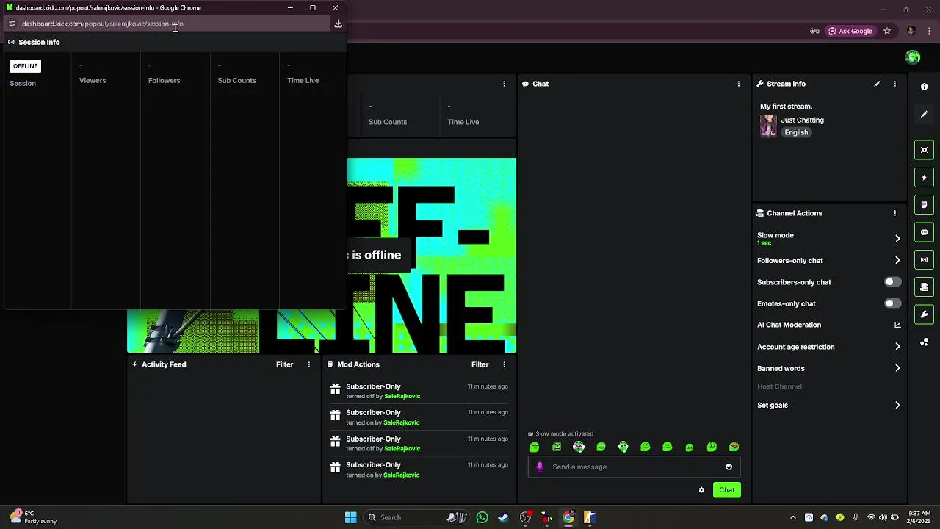
Task: Edit Stream info via the pencil icon
Action: click(x=877, y=84)
